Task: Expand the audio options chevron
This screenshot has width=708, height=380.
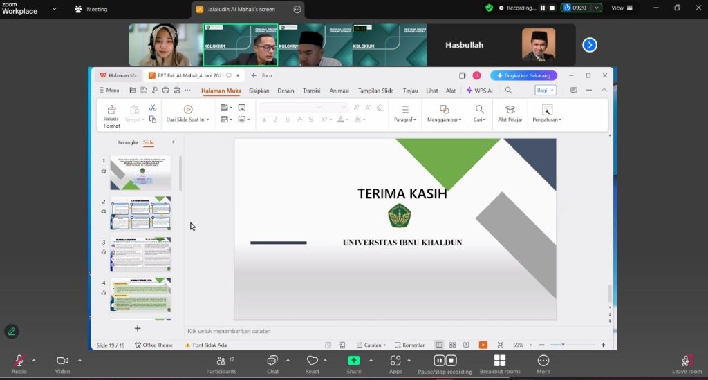Action: click(x=34, y=360)
